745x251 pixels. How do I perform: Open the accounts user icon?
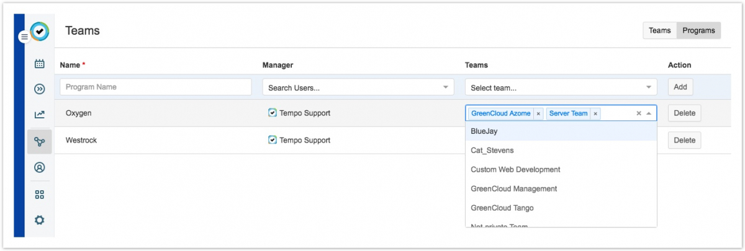point(40,167)
